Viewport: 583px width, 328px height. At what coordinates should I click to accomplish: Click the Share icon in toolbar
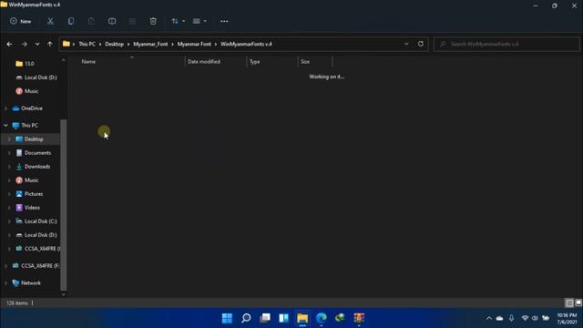click(132, 21)
